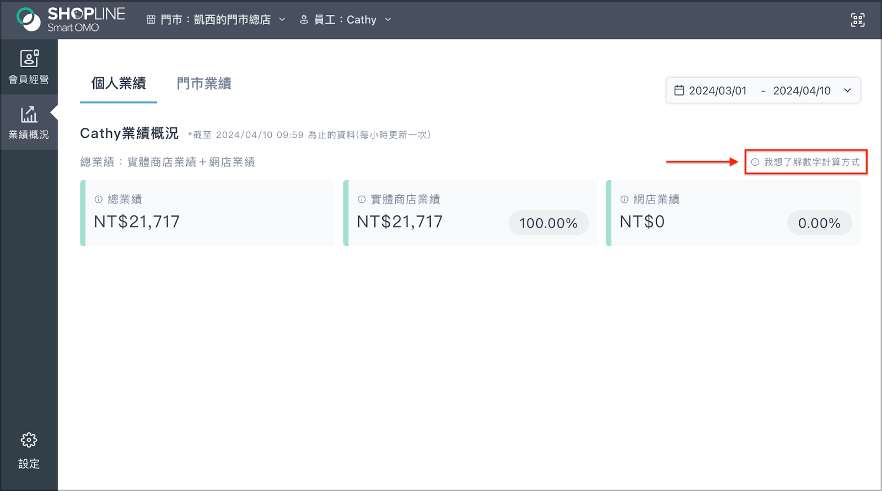Expand the date range chevron

(847, 90)
